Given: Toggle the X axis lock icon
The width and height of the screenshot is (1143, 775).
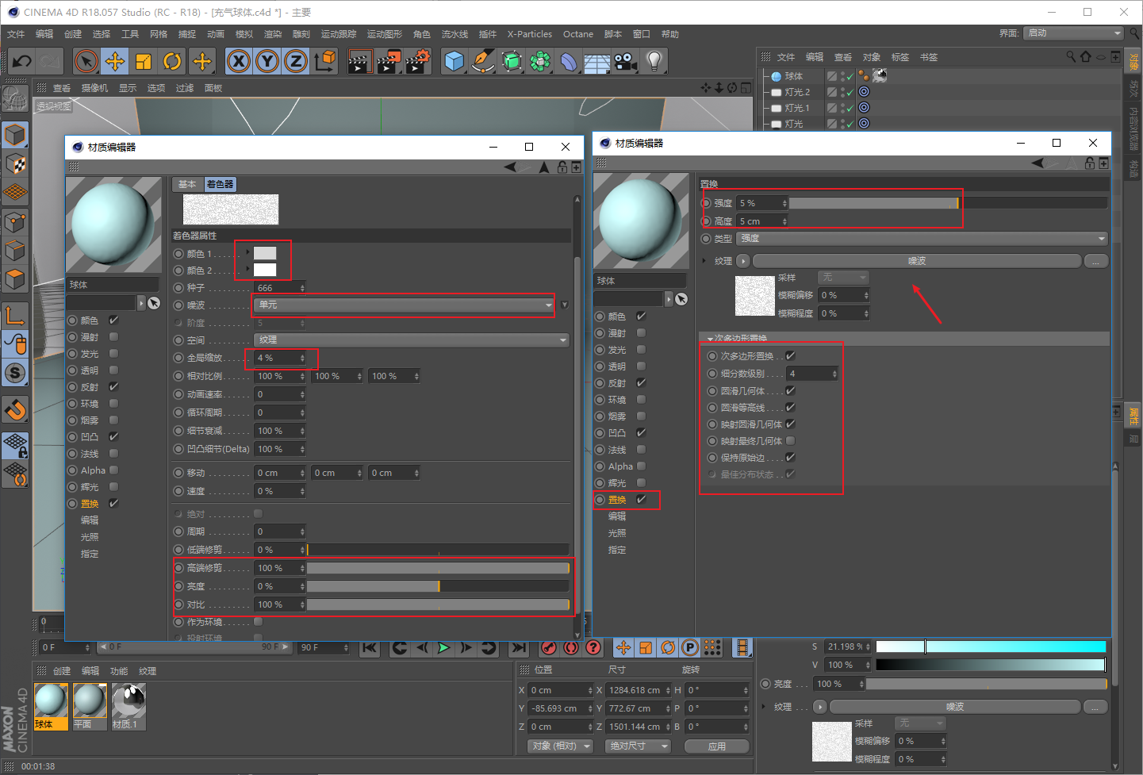Looking at the screenshot, I should (x=239, y=61).
